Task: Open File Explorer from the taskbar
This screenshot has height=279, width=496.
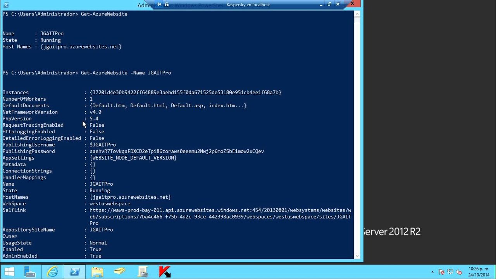Action: click(x=98, y=271)
